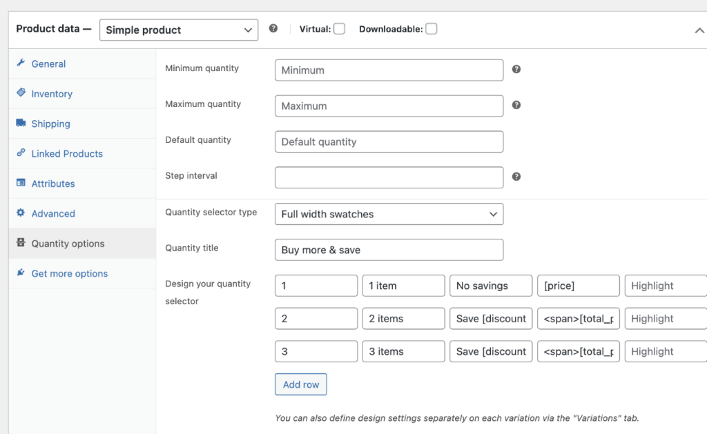Click the truck icon beside Shipping
707x434 pixels.
click(x=21, y=124)
